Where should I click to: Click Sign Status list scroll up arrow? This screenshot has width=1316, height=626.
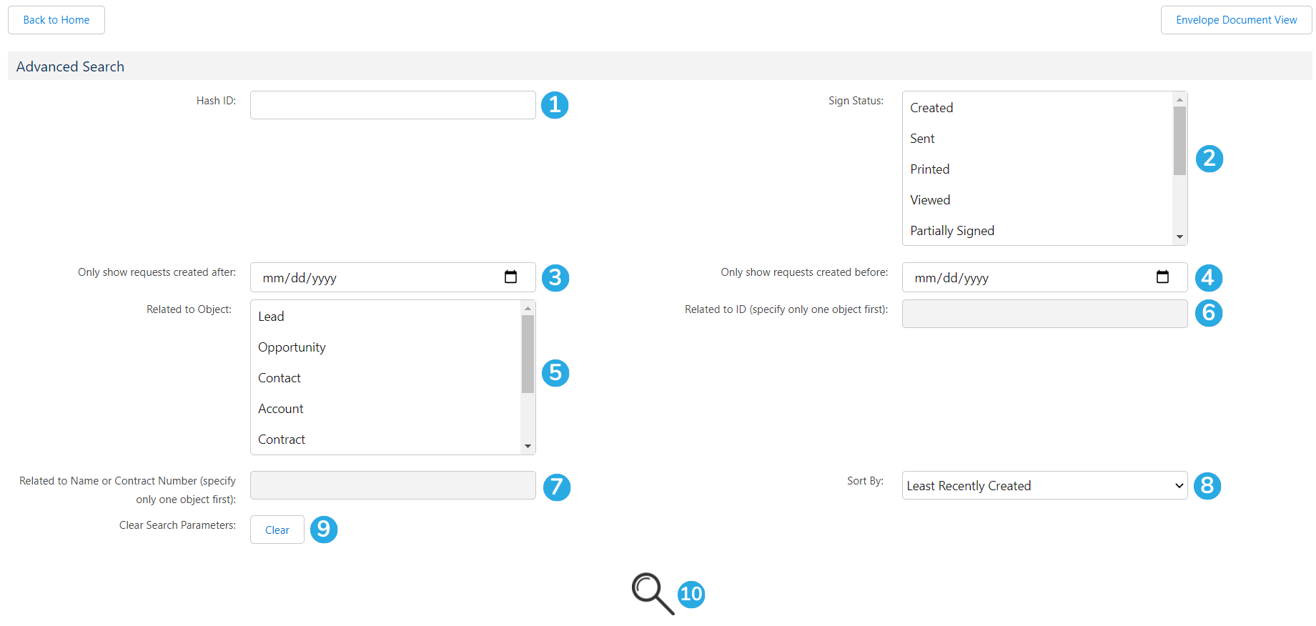(x=1179, y=99)
